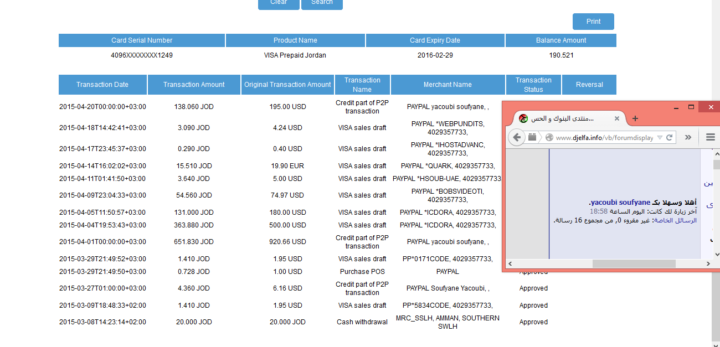Image resolution: width=720 pixels, height=347 pixels.
Task: Click the Transaction Amount column header
Action: point(194,85)
